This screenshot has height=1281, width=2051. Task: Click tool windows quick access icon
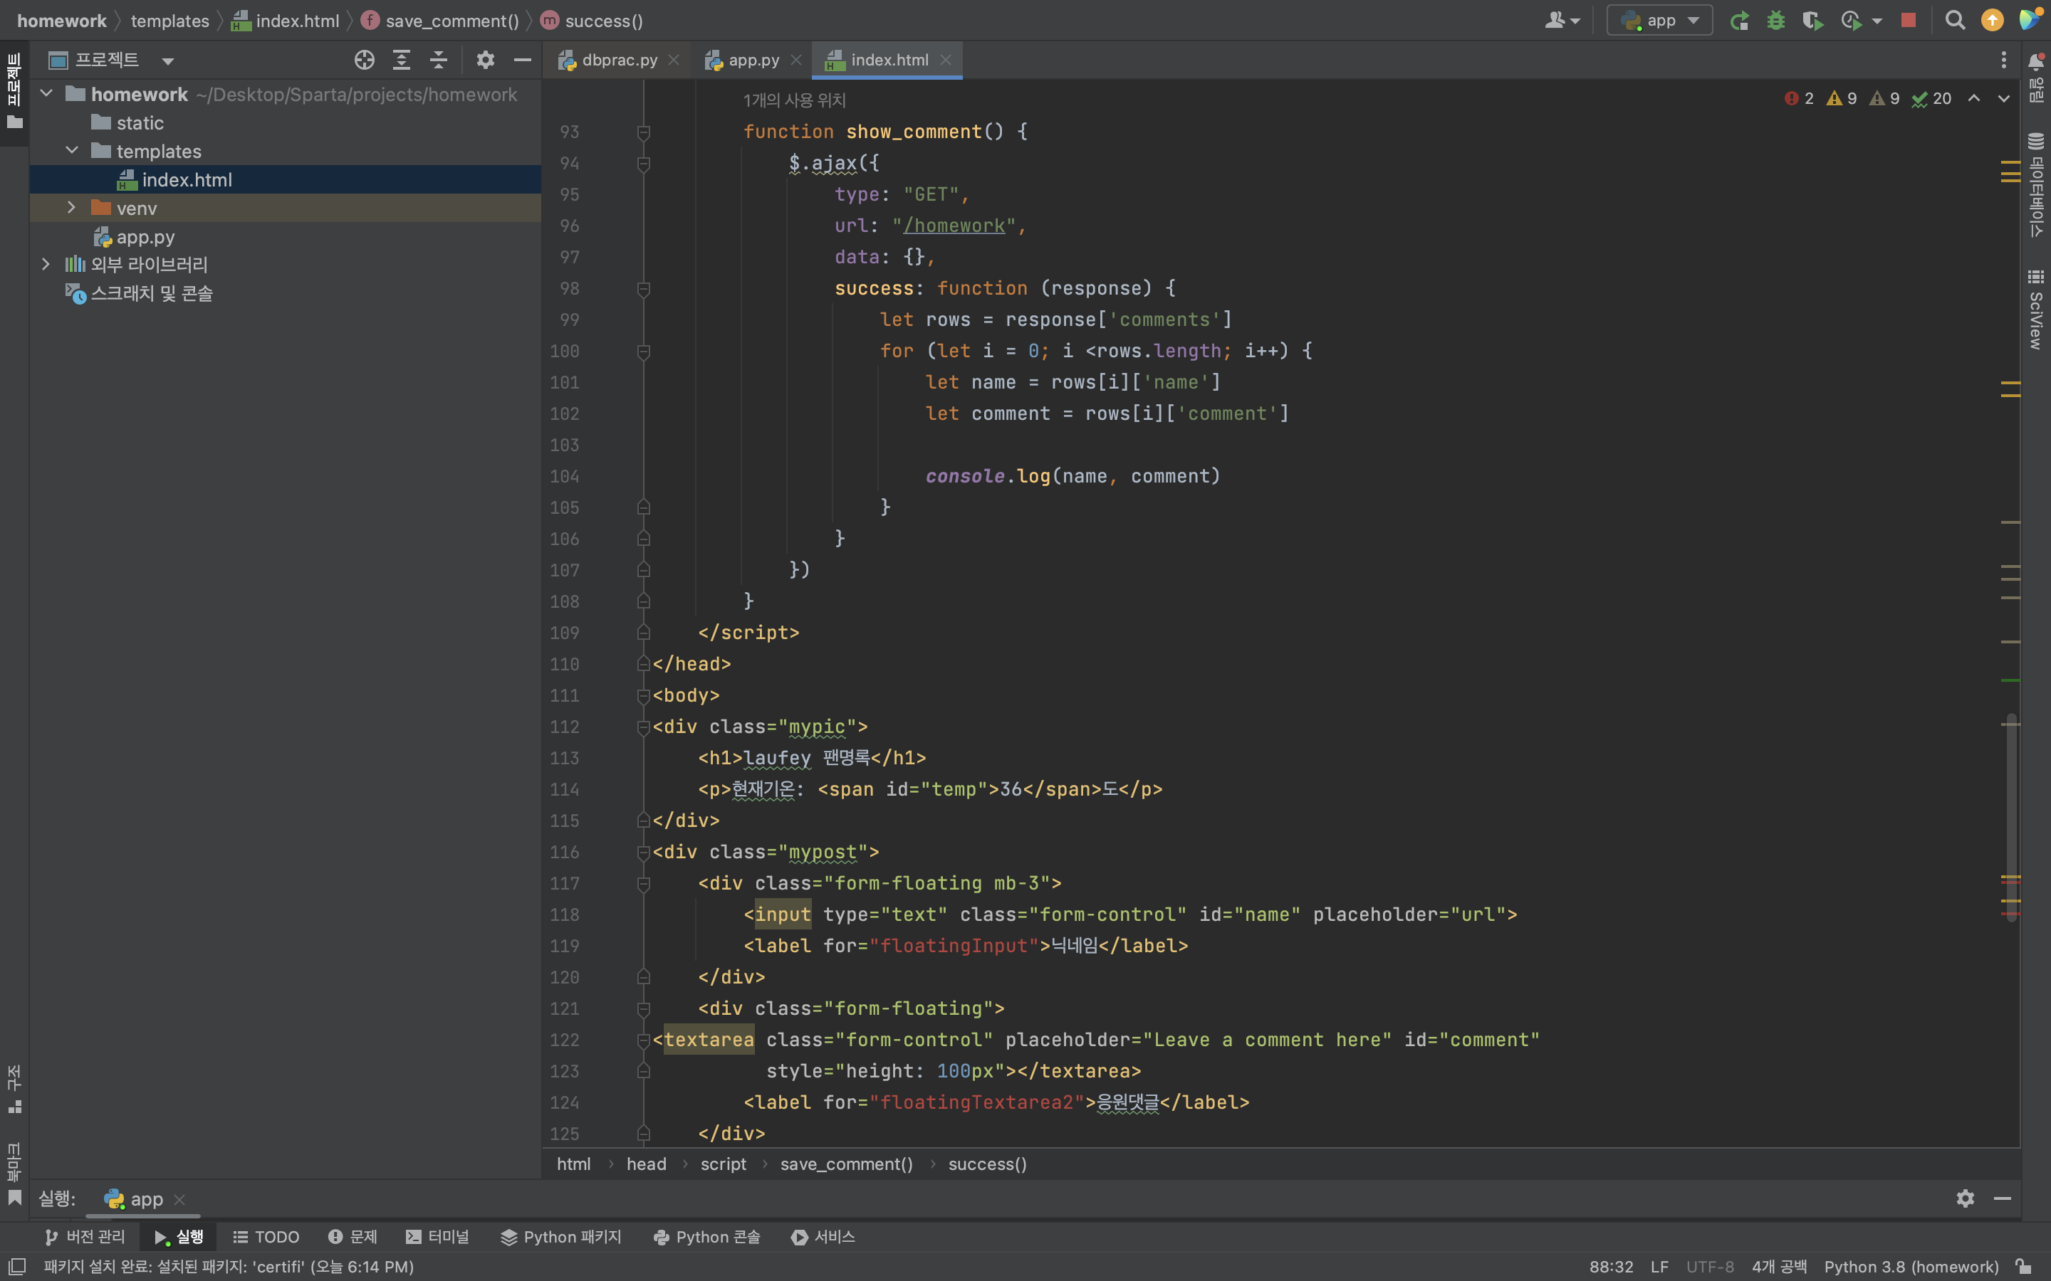point(17,1266)
